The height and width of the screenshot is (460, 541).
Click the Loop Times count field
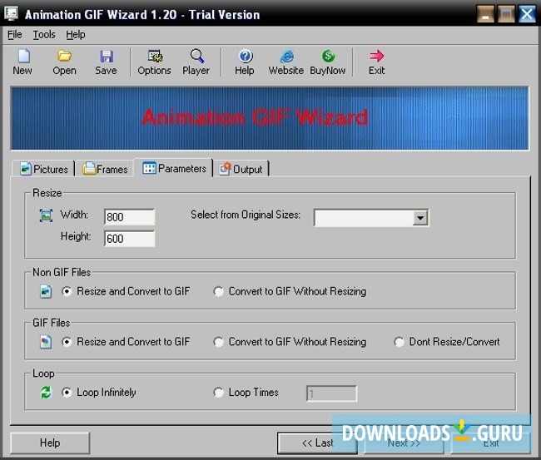[x=331, y=393]
